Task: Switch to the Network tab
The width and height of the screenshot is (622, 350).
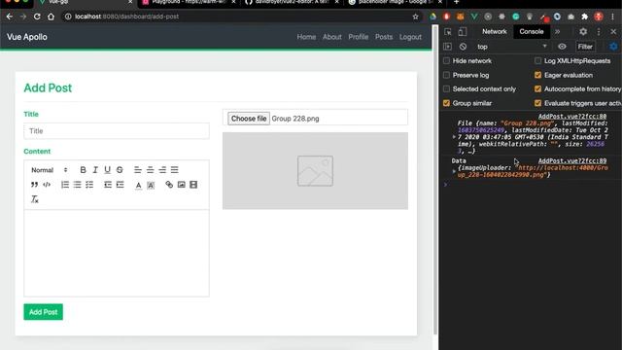Action: click(495, 32)
